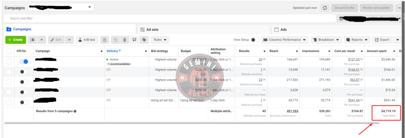Click the refresh icon beside Updated just now
Image resolution: width=405 pixels, height=138 pixels.
pos(325,8)
